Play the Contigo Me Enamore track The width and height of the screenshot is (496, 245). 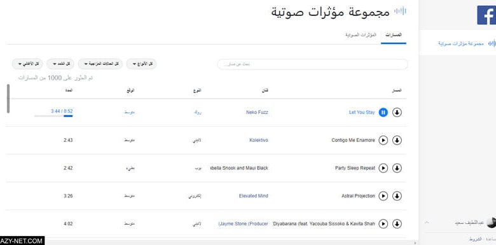[383, 140]
